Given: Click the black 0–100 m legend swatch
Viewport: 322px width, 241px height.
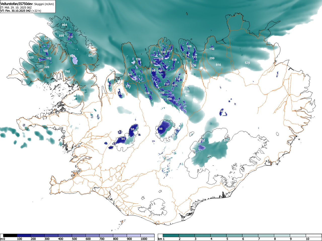Looking at the screenshot, I should click(x=10, y=235).
